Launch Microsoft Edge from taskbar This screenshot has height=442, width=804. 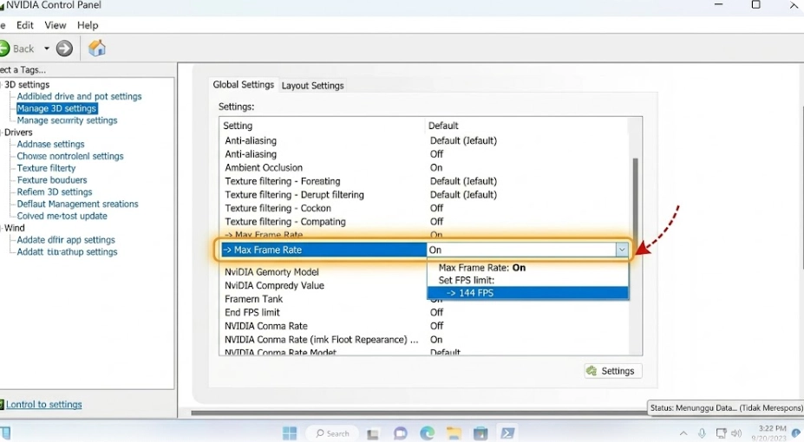427,433
